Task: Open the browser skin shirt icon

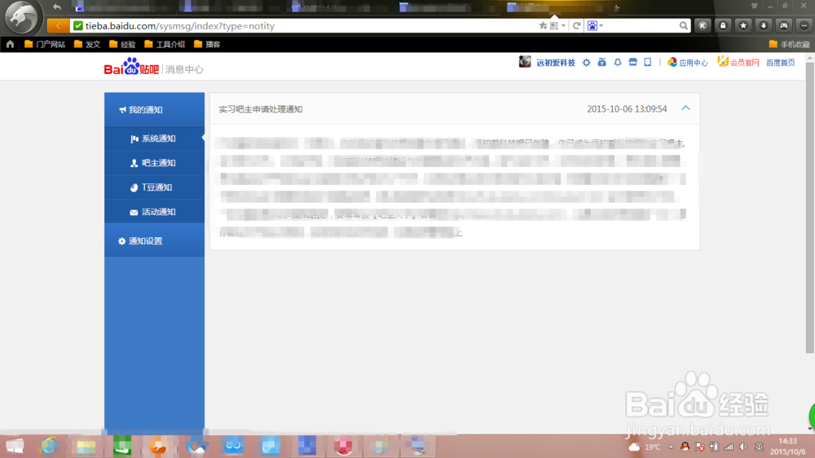Action: pos(754,6)
